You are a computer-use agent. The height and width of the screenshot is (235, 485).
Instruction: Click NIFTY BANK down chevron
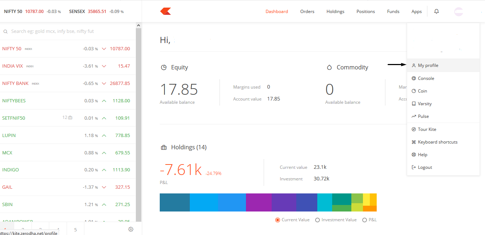104,84
